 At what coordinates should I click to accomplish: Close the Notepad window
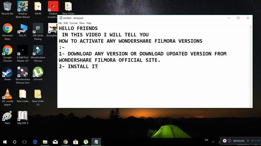(248, 18)
